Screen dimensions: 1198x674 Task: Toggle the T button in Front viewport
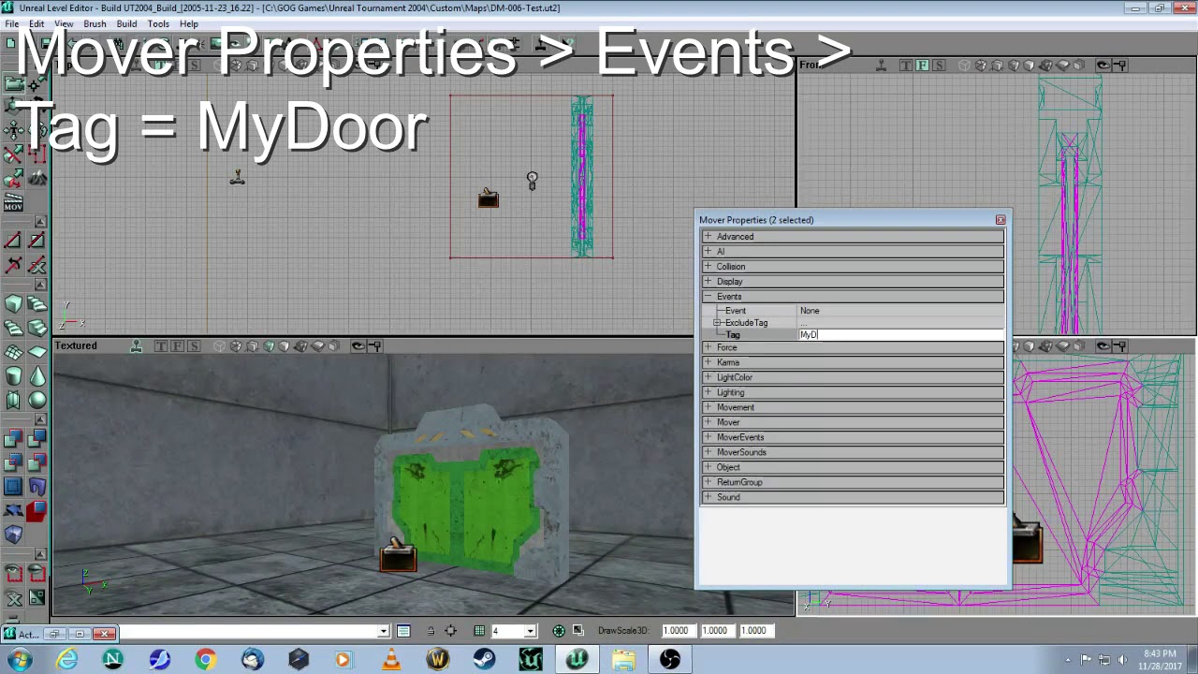[x=906, y=66]
